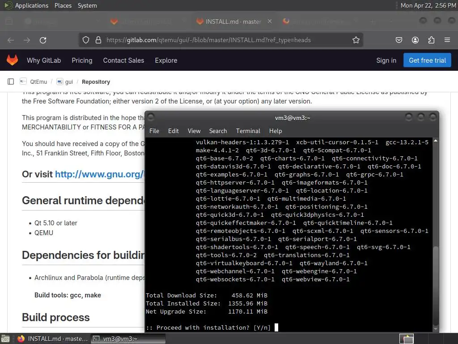Image resolution: width=458 pixels, height=344 pixels.
Task: Click the Net Upgrade Size line
Action: pos(207,312)
